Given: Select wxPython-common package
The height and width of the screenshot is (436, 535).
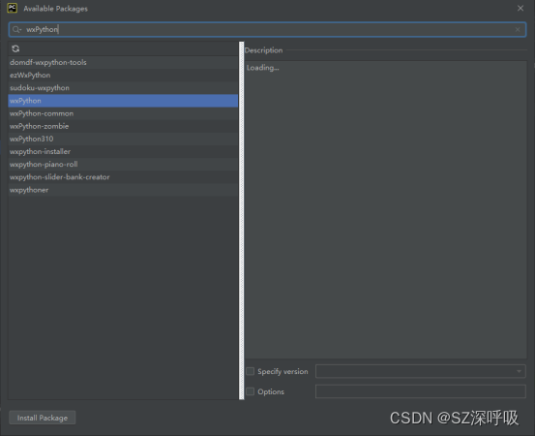Looking at the screenshot, I should (123, 113).
